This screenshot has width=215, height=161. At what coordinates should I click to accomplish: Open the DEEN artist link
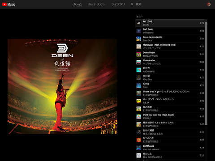point(146,25)
